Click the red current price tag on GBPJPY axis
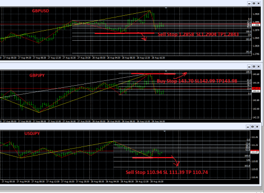This screenshot has height=193, width=264. pos(256,88)
